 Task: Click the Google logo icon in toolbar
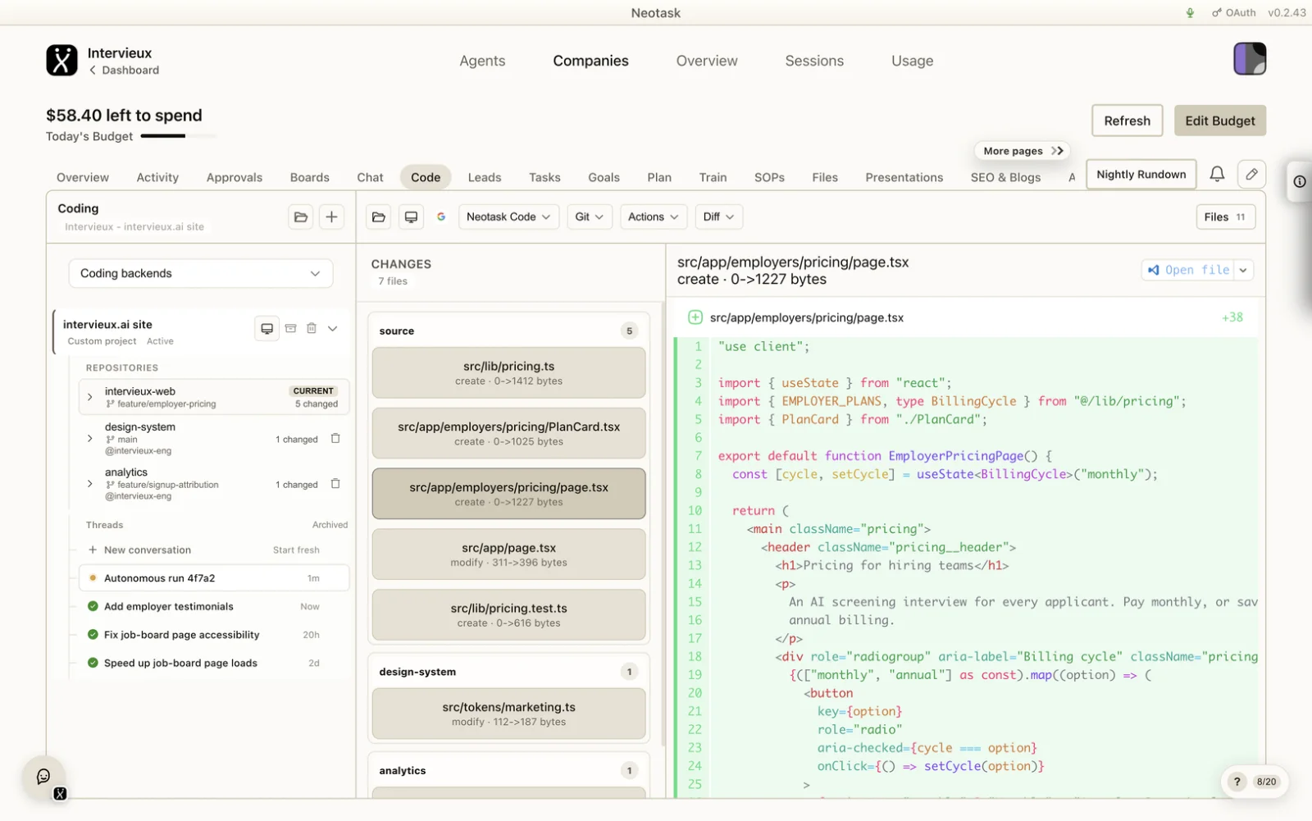point(441,217)
